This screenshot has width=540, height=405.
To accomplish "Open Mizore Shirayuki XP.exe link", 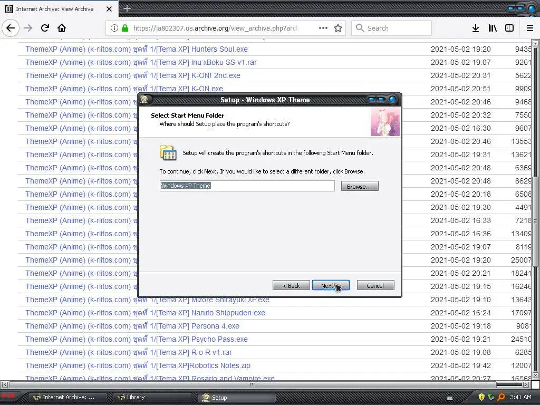I will pyautogui.click(x=147, y=300).
